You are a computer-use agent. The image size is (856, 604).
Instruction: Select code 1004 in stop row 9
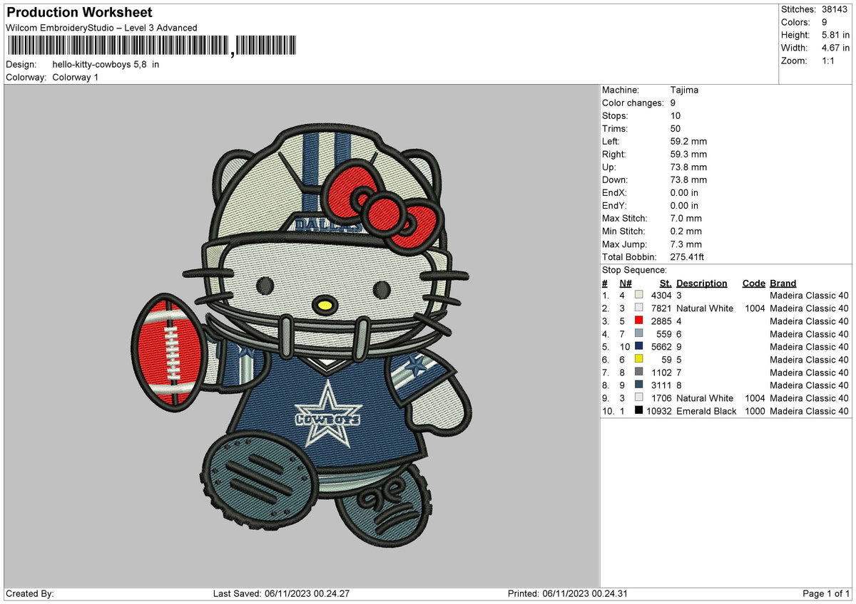(754, 398)
